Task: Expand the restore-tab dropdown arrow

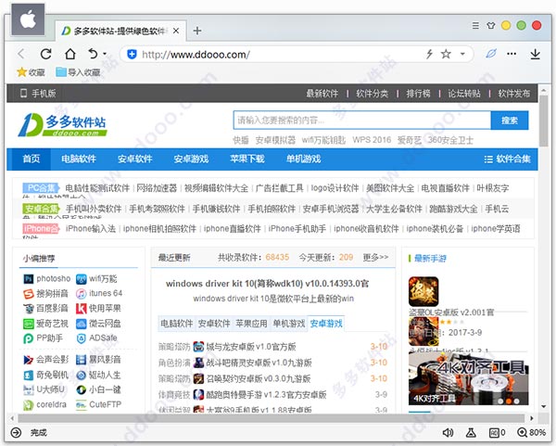Action: (105, 54)
